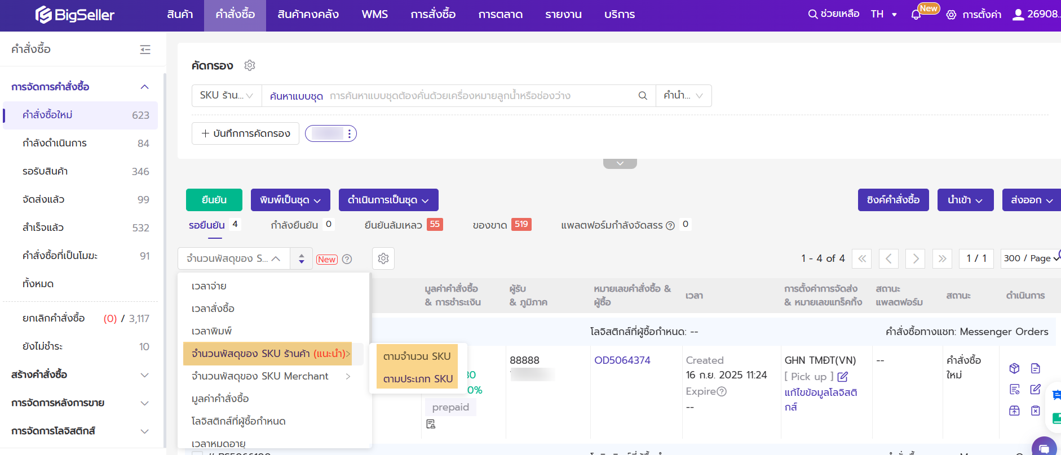
Task: Open the 300 / Page size selector
Action: click(x=1029, y=258)
